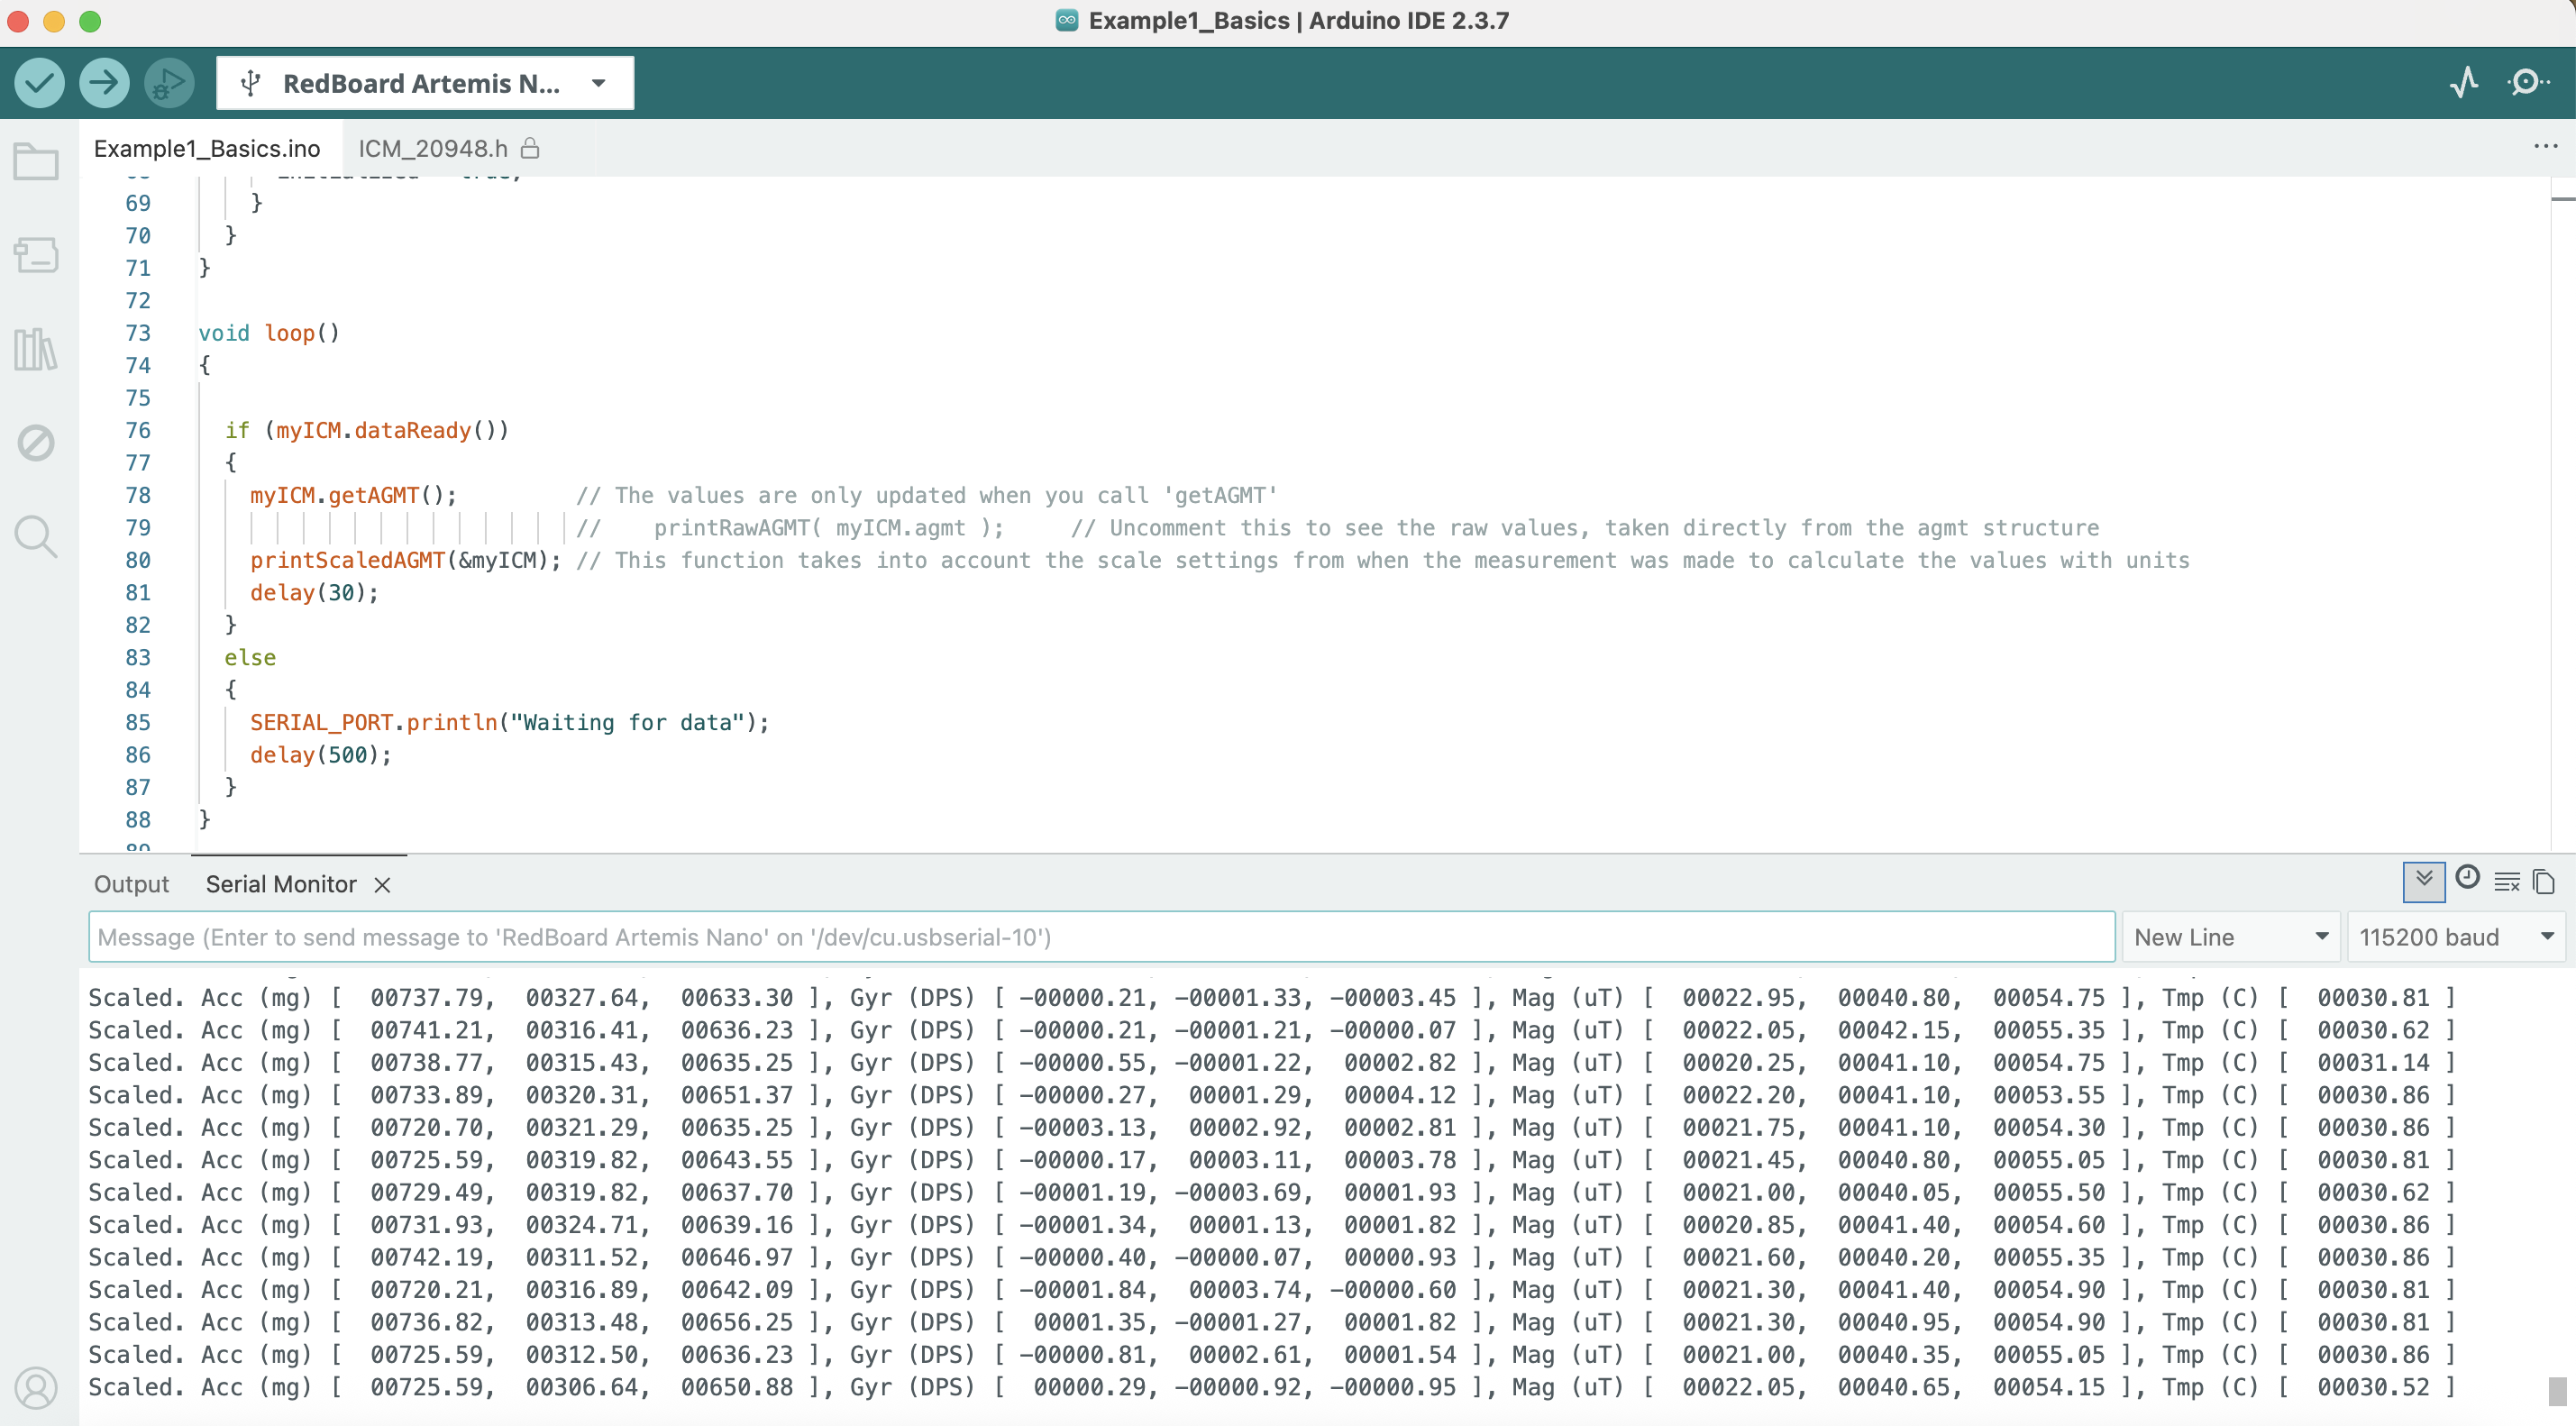Open the Boards Manager sidebar icon
Viewport: 2576px width, 1426px height.
36,255
